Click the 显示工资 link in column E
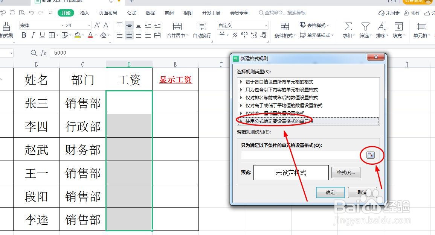This screenshot has width=435, height=235. click(176, 80)
